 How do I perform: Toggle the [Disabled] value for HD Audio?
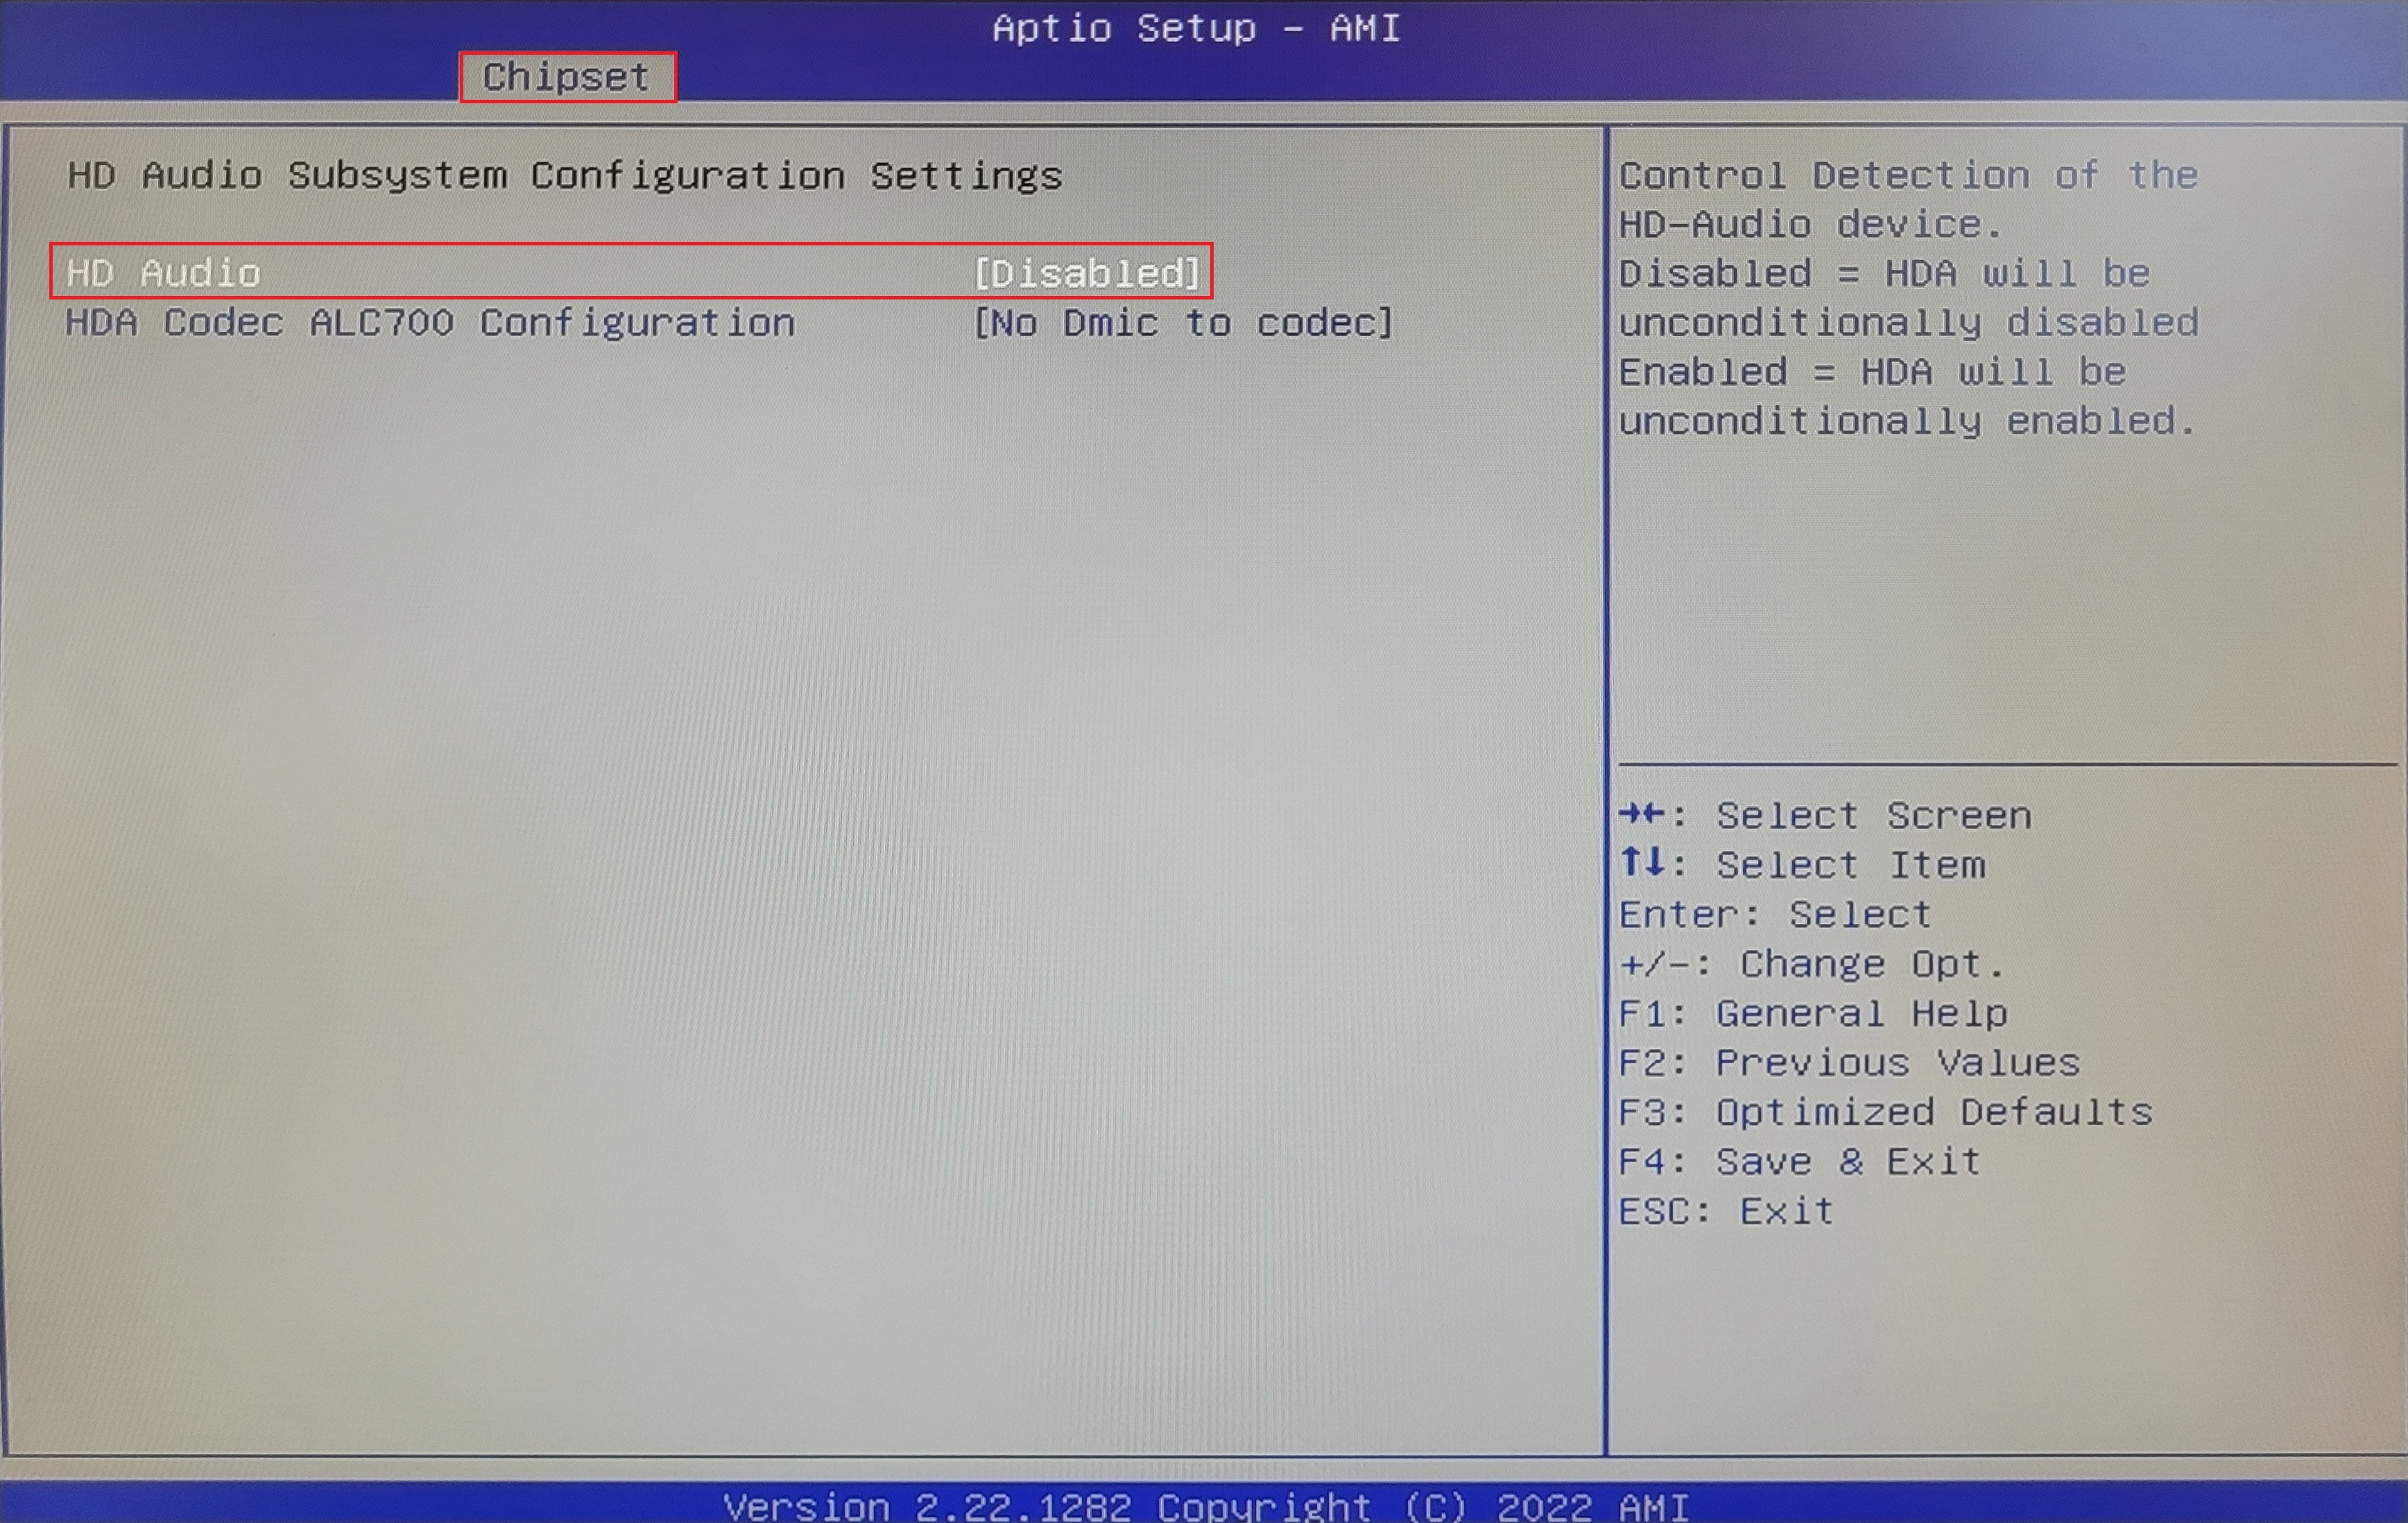click(1086, 273)
